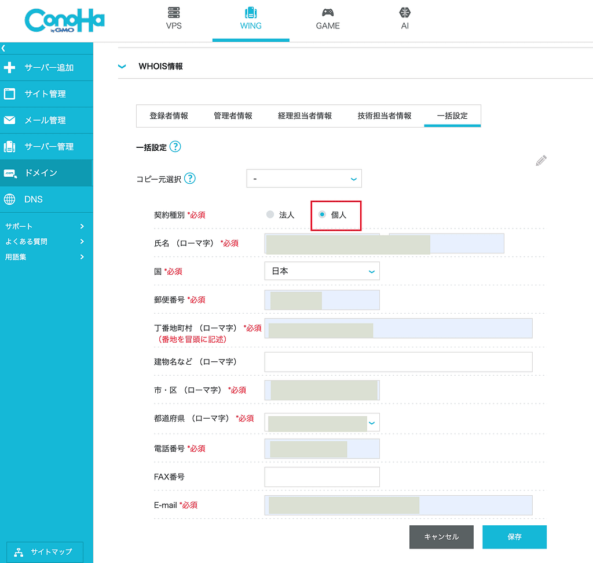This screenshot has width=593, height=563.
Task: Collapse the WHOIS情報 section
Action: pos(122,66)
